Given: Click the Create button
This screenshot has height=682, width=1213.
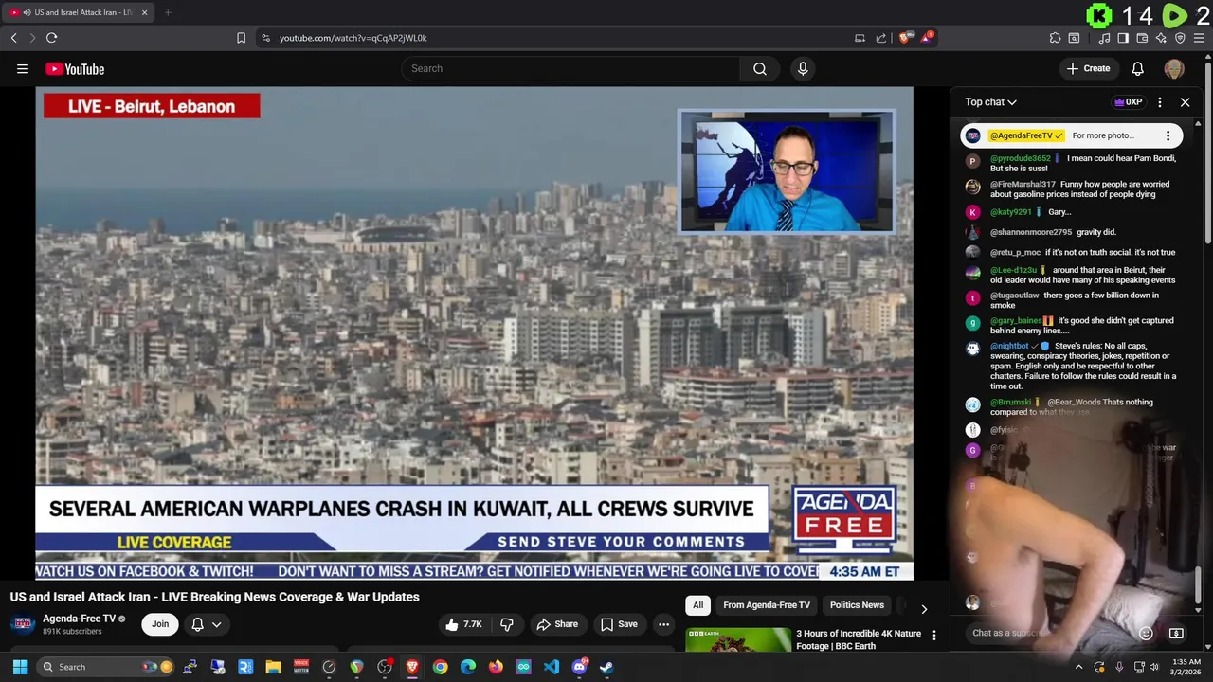Looking at the screenshot, I should (x=1088, y=68).
